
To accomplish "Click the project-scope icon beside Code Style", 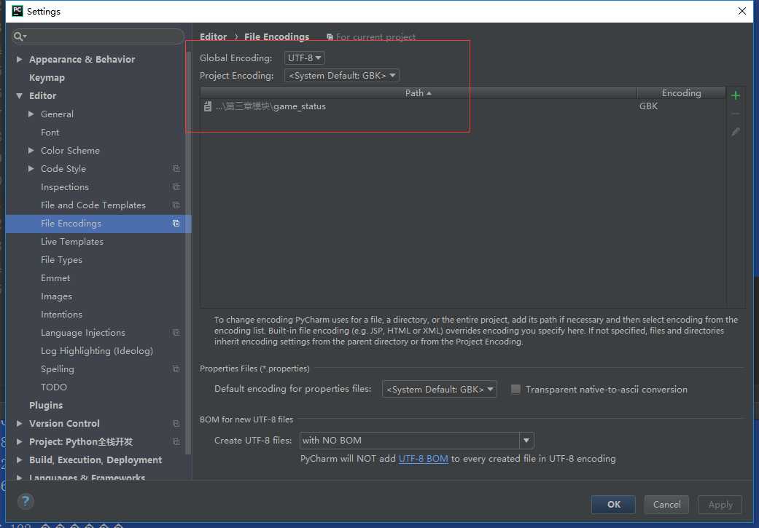I will click(176, 169).
